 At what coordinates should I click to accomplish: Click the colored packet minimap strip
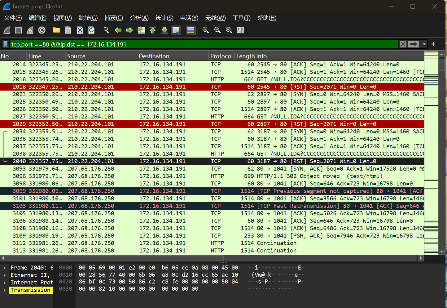[431, 153]
